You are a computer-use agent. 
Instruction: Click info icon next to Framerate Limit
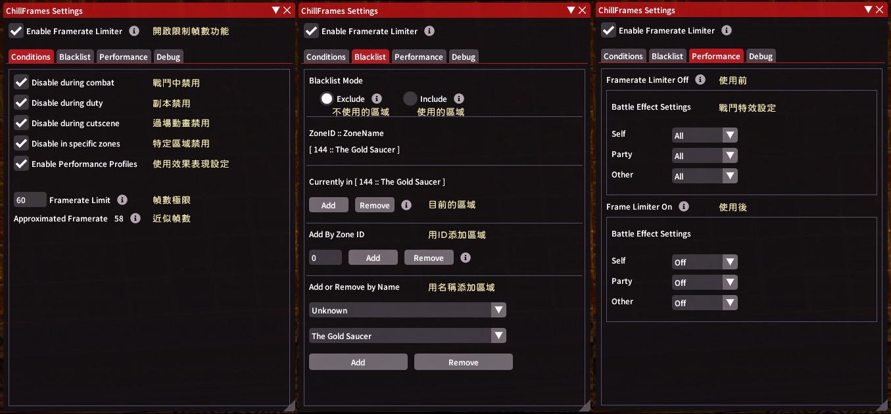point(123,200)
